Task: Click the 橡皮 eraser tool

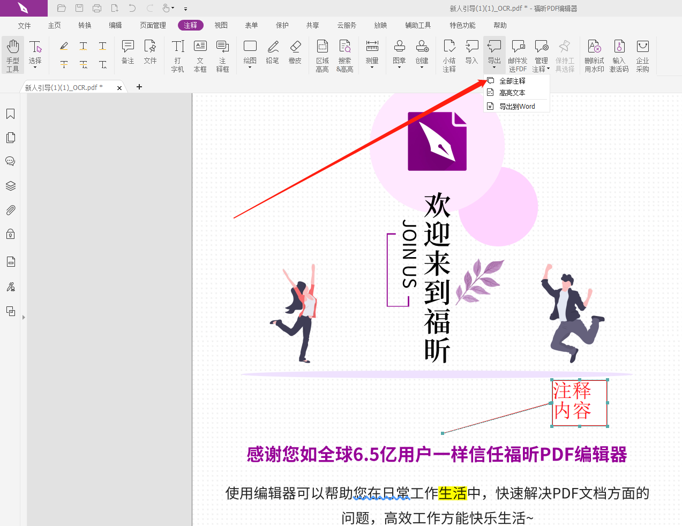Action: pos(295,52)
